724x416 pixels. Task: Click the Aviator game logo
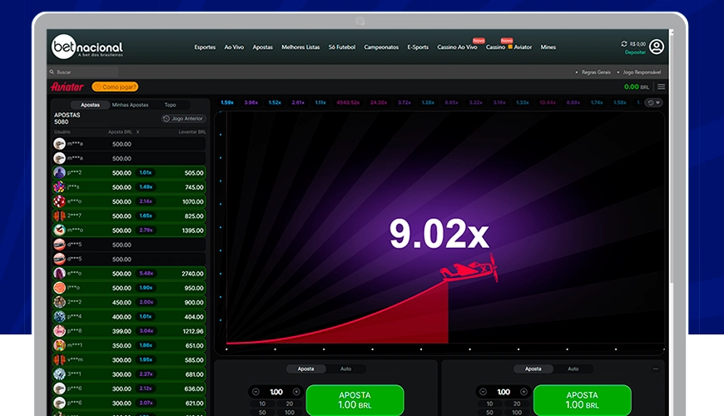tap(67, 87)
